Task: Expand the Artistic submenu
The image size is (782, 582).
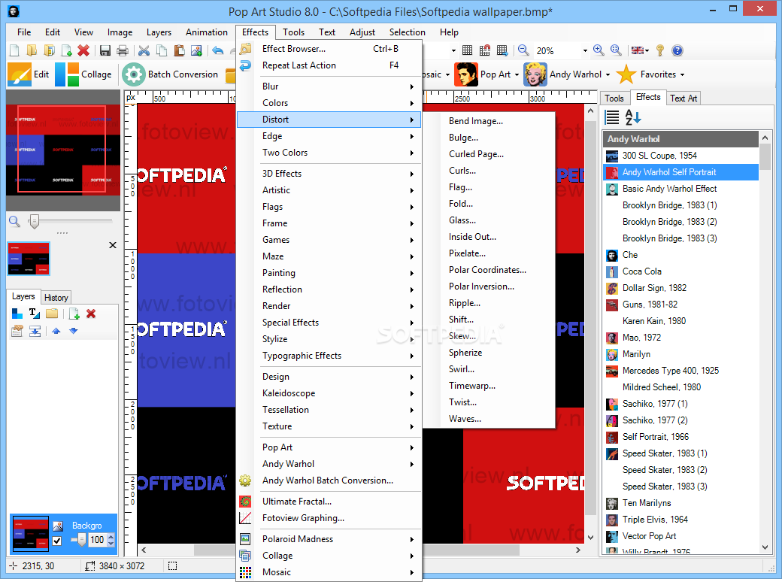Action: pos(329,190)
